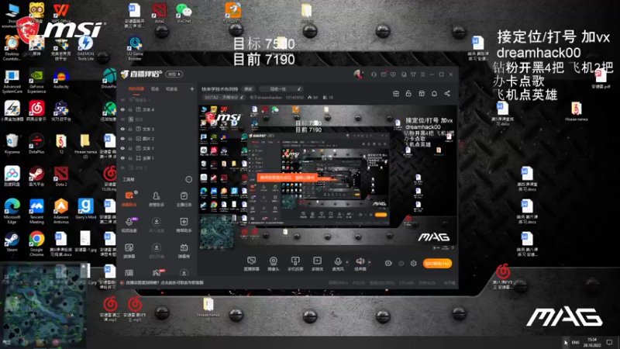Edit the stream title field pencil
The width and height of the screenshot is (620, 349).
[299, 89]
